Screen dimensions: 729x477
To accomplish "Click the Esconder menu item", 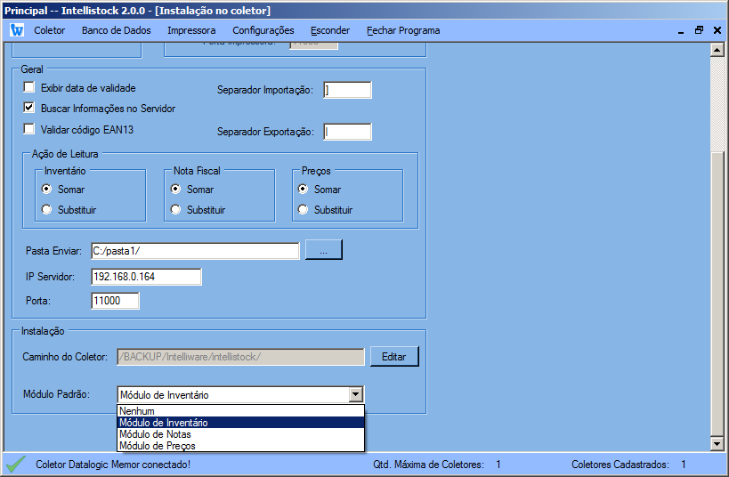I will coord(330,30).
